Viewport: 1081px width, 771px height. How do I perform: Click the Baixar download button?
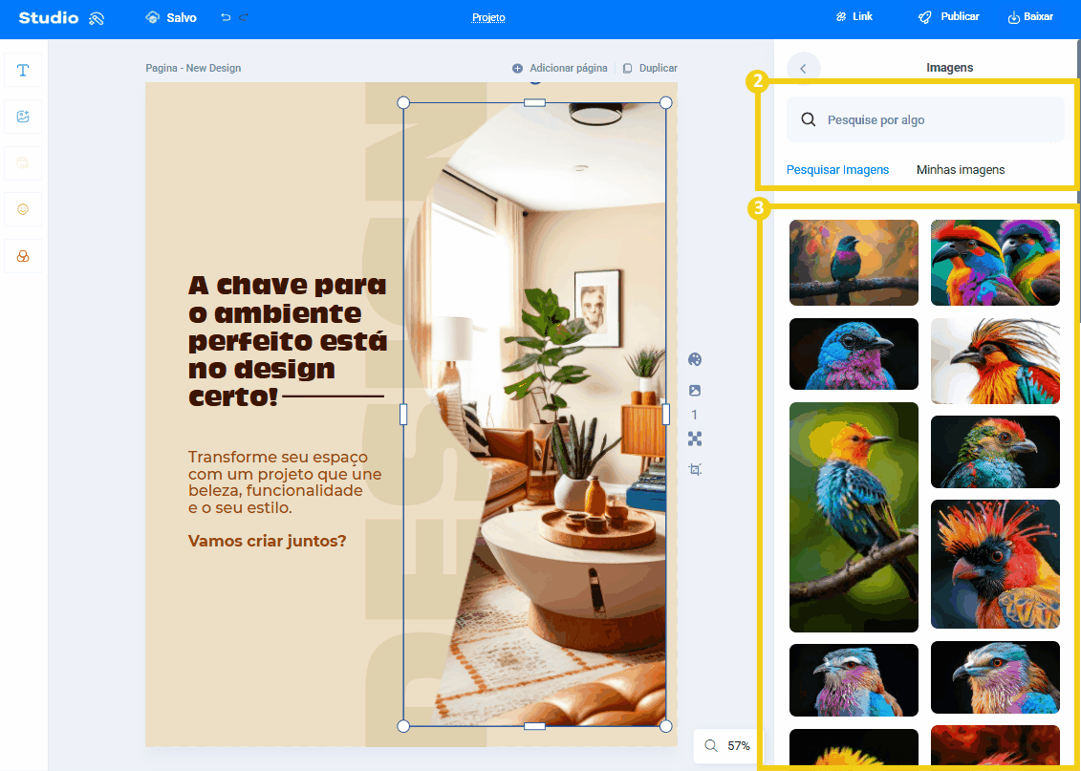coord(1030,16)
